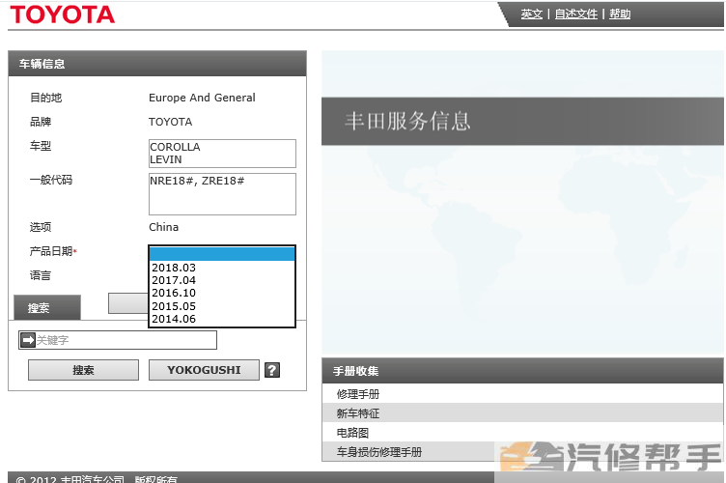Viewport: 726px width, 483px height.
Task: Click the arrow icon in the keyword field
Action: coord(28,340)
